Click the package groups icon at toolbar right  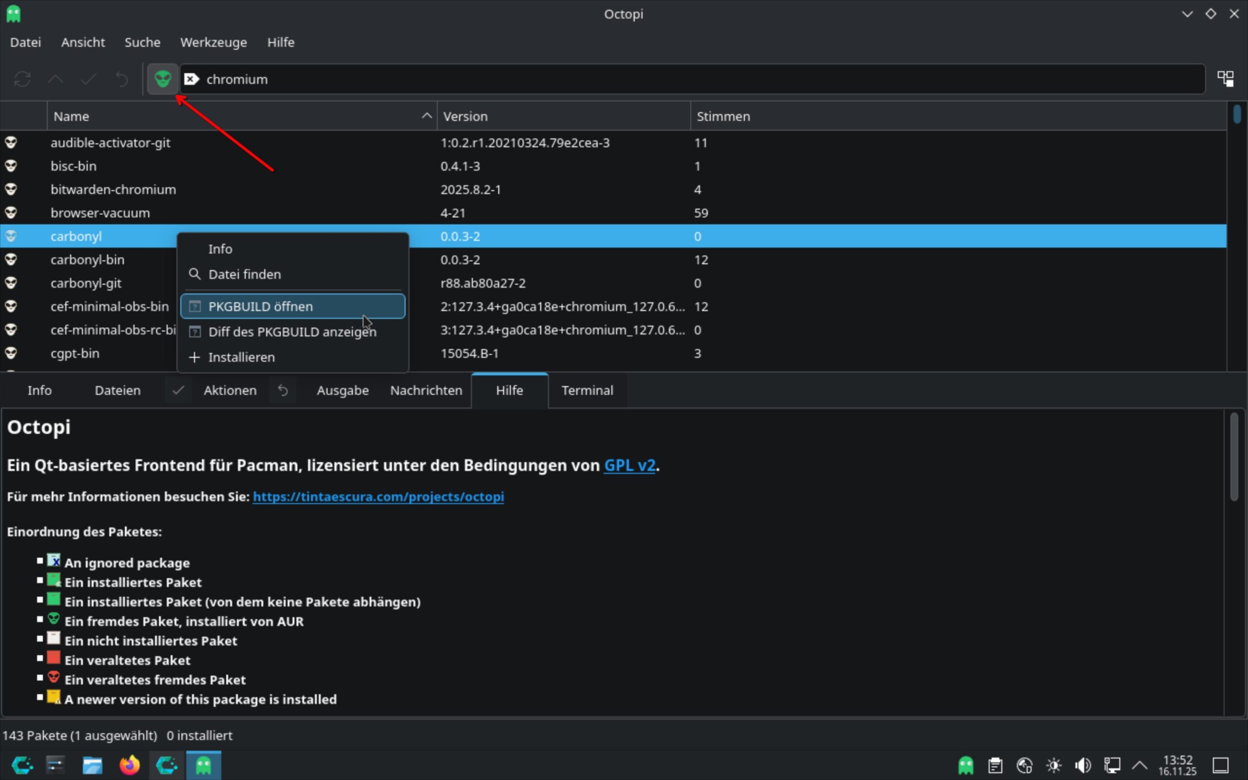tap(1225, 79)
